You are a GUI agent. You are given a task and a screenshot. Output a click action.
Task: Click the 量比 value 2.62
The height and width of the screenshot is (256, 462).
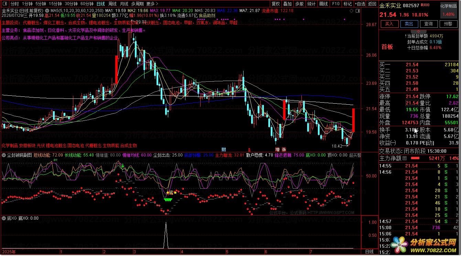coord(453,103)
